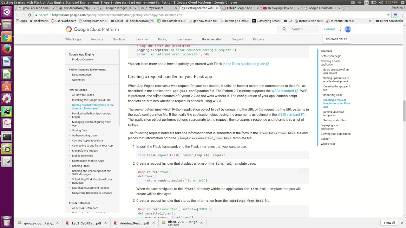Expand Managing and Configuring Your App

point(70,125)
